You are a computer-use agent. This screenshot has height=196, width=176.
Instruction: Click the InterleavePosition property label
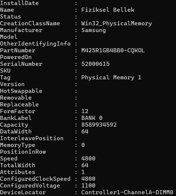(x=32, y=138)
